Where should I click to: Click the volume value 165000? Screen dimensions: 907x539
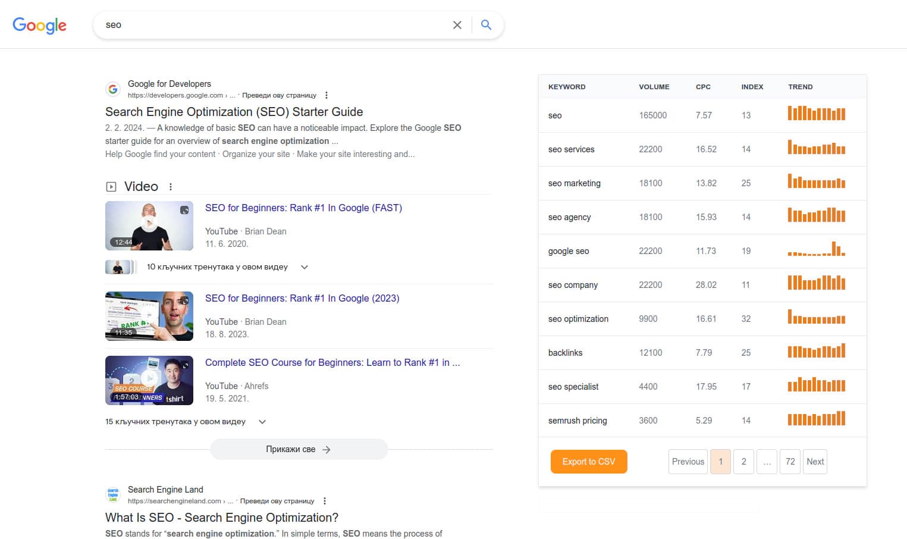coord(653,115)
